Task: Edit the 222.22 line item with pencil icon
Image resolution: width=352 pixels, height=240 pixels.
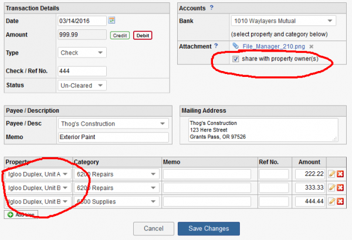Action: pos(331,174)
